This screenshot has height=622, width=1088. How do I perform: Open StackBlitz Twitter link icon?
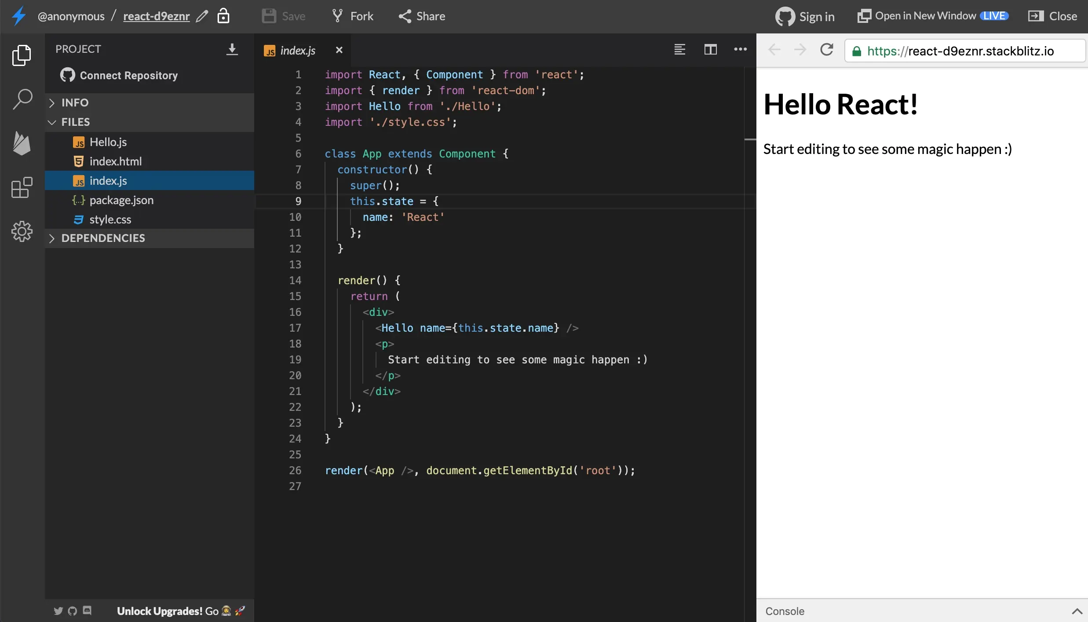58,611
